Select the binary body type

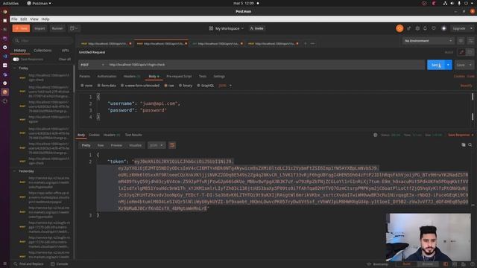pyautogui.click(x=186, y=86)
